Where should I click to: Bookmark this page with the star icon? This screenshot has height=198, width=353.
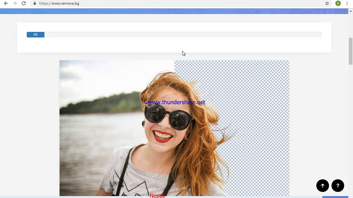click(x=327, y=3)
